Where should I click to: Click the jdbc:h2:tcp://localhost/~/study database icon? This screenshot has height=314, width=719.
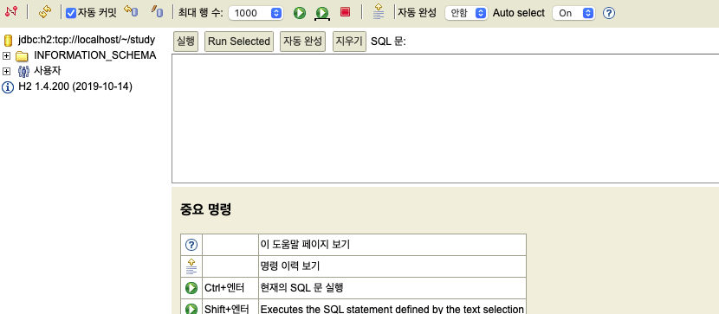8,41
